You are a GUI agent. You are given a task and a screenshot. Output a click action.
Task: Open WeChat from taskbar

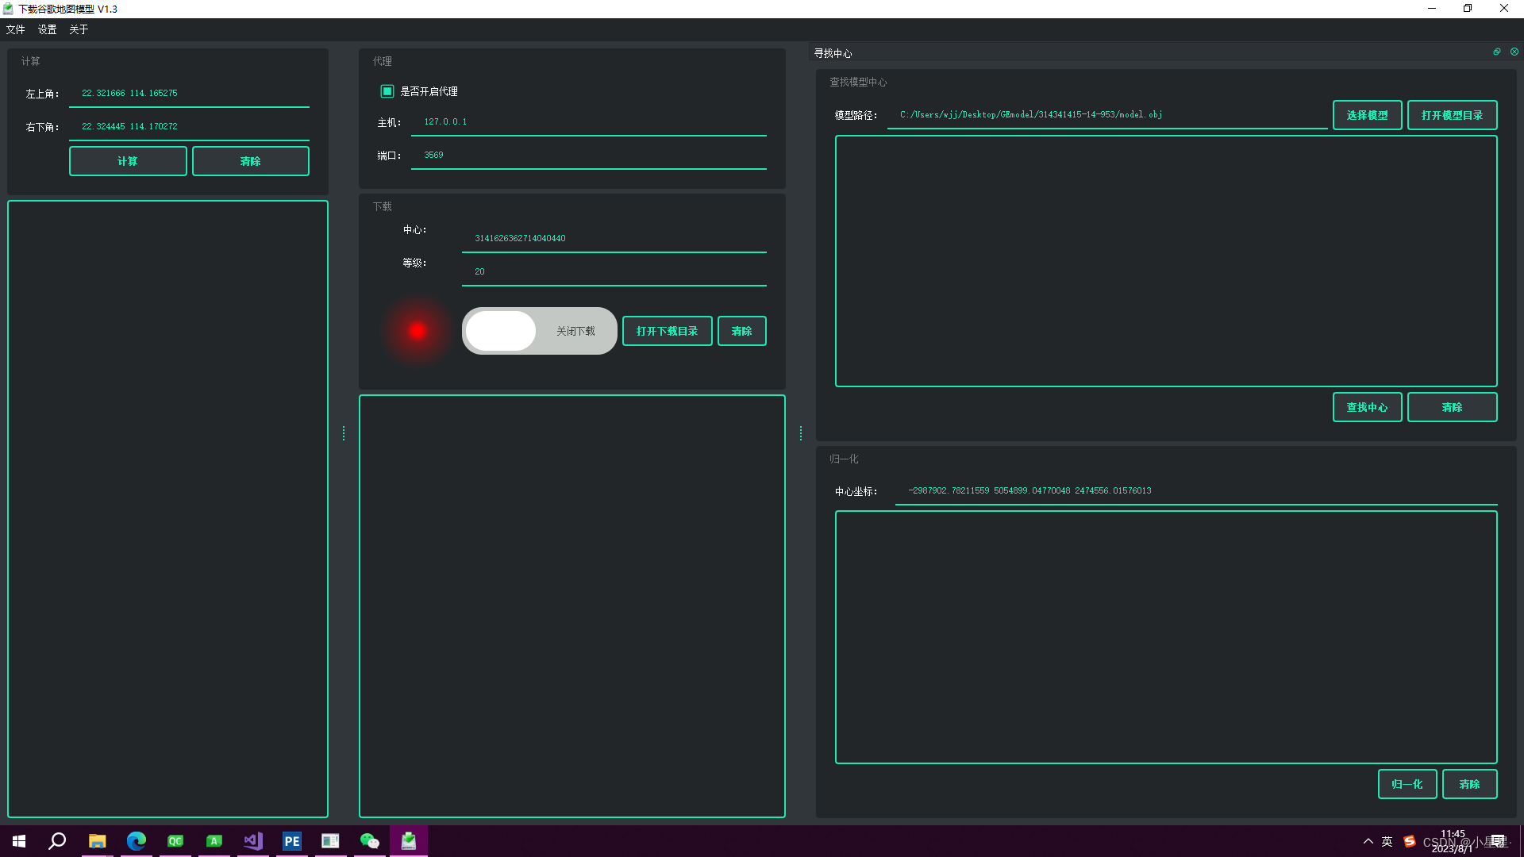369,841
